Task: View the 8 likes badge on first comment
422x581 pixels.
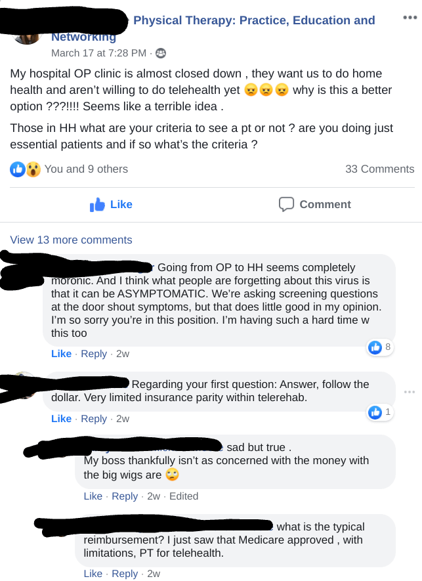Action: coord(380,347)
